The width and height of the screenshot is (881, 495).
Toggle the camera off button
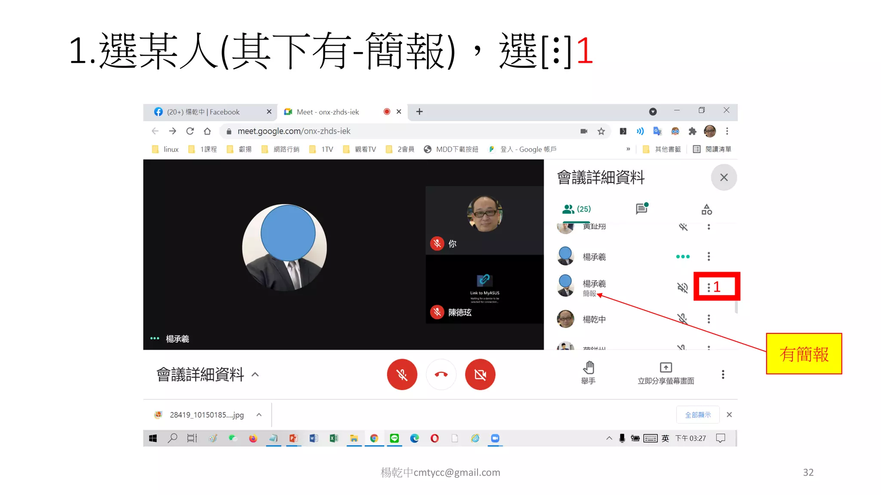(481, 375)
